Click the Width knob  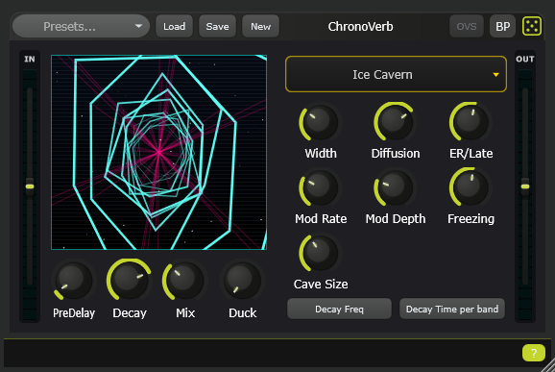point(320,122)
